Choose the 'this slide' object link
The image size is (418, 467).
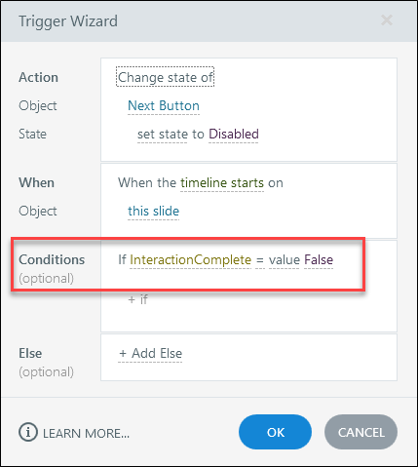(153, 212)
